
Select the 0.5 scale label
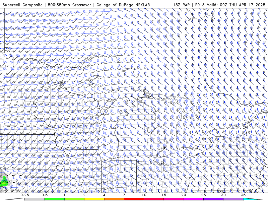coord(45,195)
